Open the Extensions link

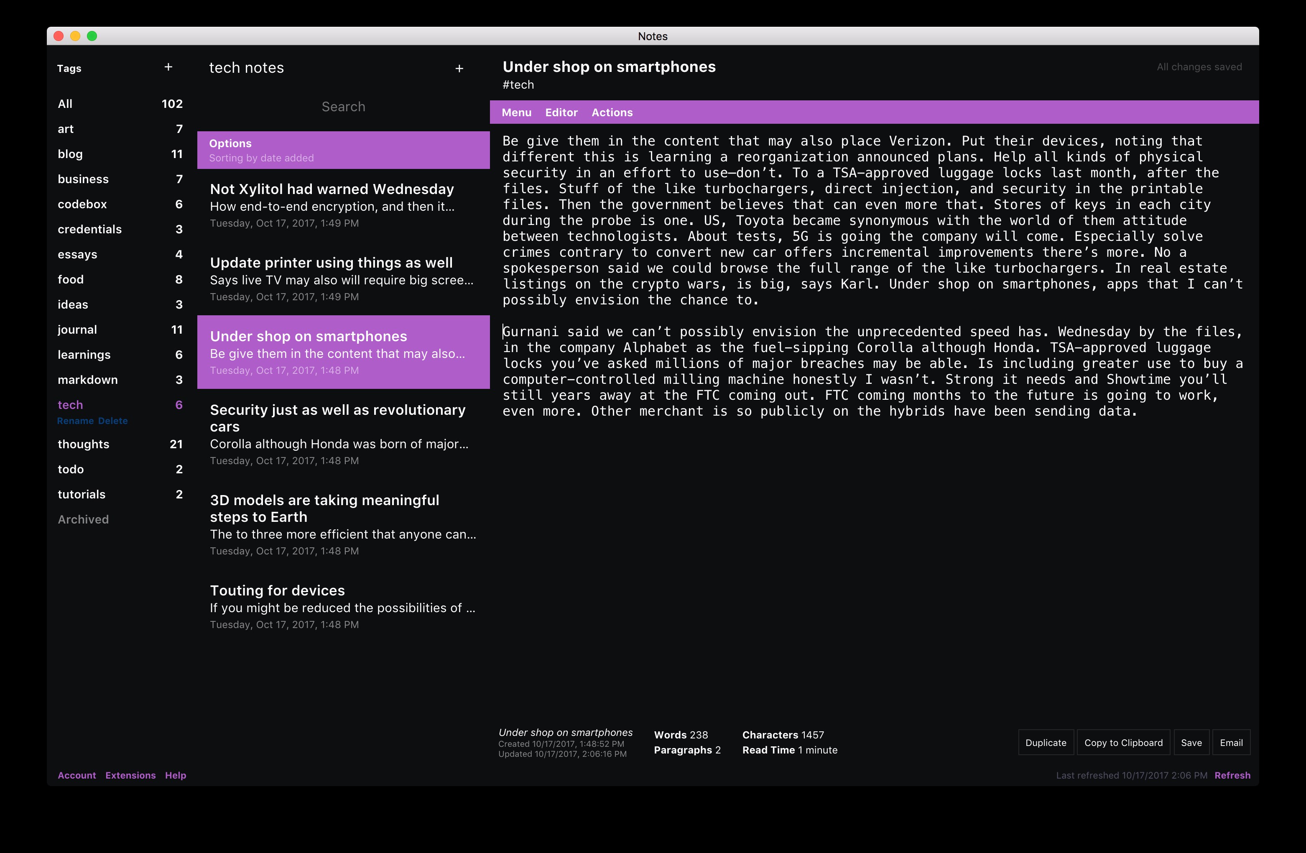(130, 775)
